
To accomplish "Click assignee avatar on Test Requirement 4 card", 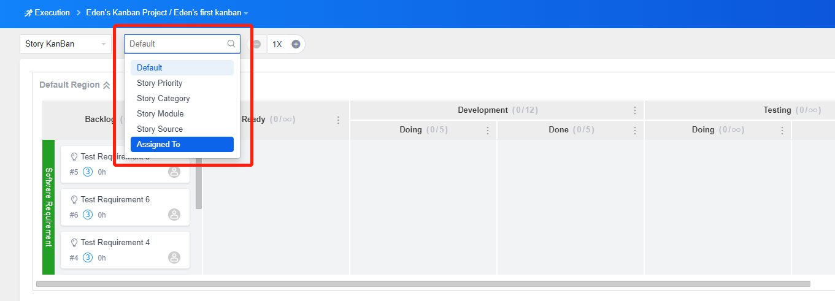I will click(x=174, y=257).
